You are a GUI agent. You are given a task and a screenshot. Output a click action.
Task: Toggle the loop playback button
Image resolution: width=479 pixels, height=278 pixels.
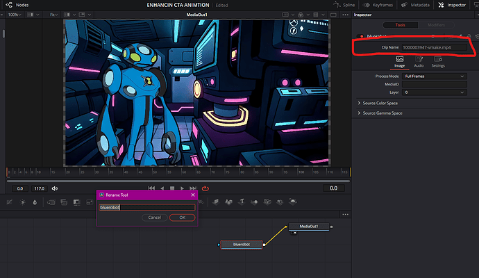(205, 188)
